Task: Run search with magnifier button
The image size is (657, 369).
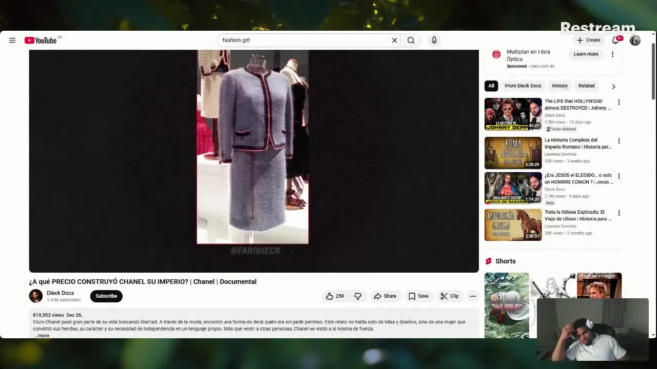Action: point(411,40)
